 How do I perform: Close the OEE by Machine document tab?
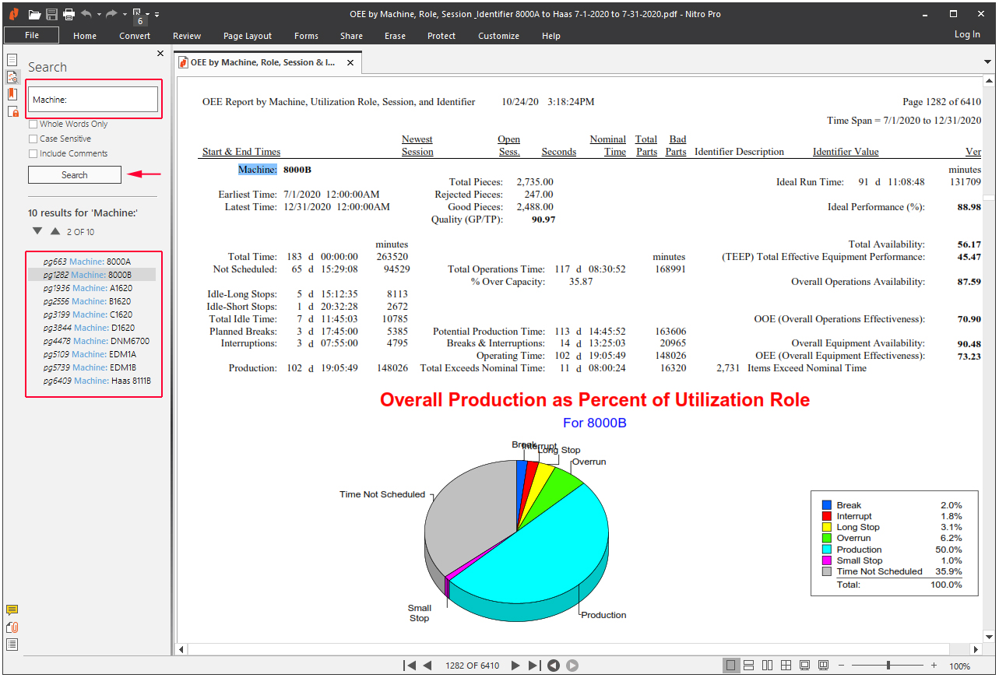[x=350, y=63]
